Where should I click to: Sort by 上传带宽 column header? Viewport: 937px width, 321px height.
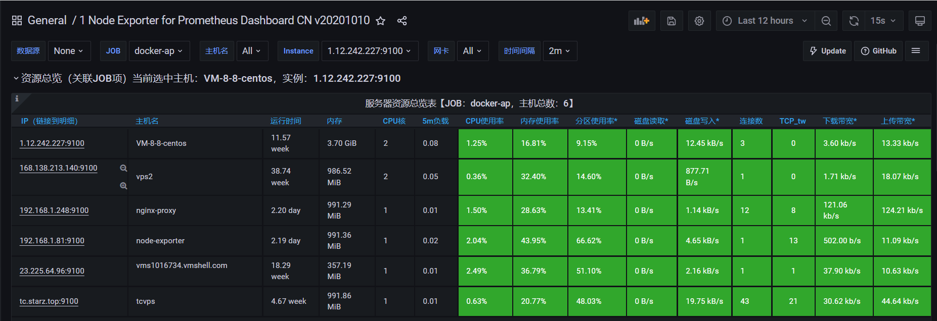(898, 121)
